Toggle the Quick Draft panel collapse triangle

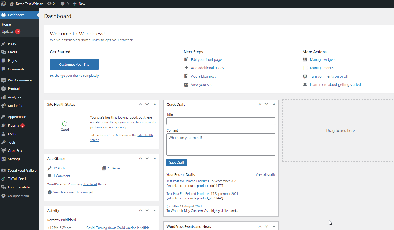274,104
